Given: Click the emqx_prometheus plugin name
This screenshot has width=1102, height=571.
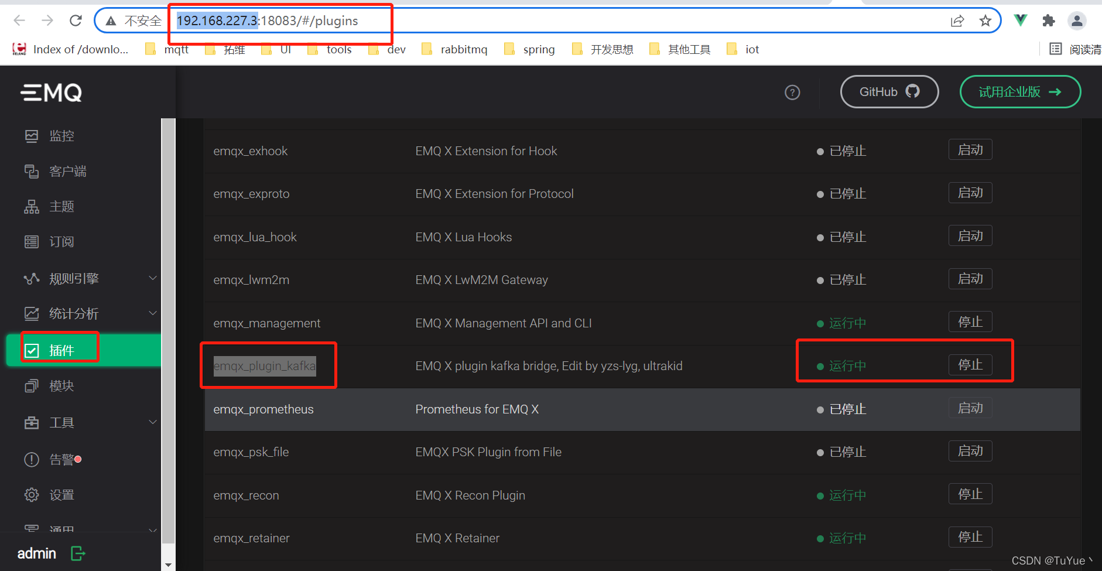Looking at the screenshot, I should tap(263, 409).
